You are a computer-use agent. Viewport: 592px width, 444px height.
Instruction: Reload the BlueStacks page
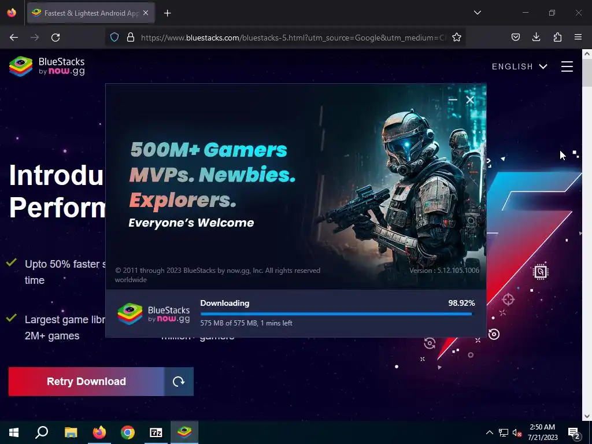click(55, 38)
